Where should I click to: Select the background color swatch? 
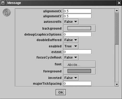80,28
